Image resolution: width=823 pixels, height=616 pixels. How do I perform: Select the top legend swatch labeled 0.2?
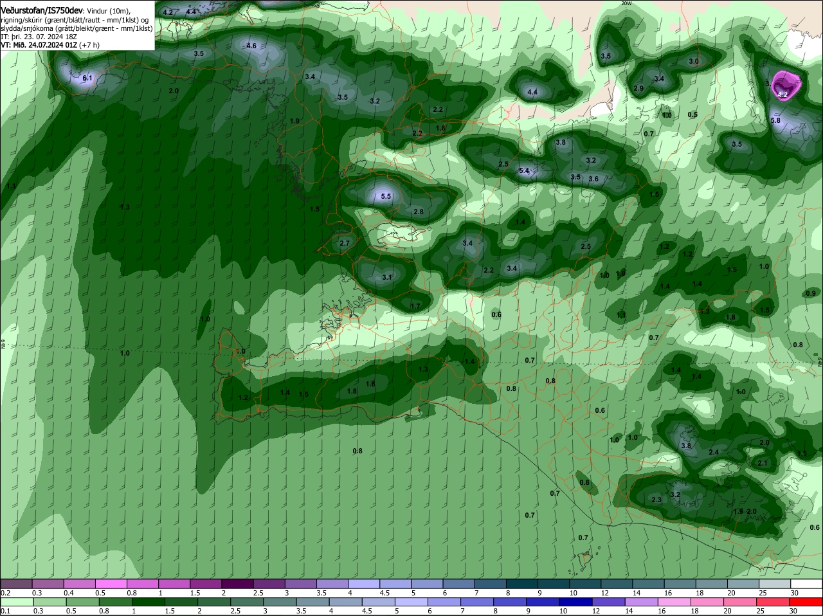pyautogui.click(x=16, y=584)
